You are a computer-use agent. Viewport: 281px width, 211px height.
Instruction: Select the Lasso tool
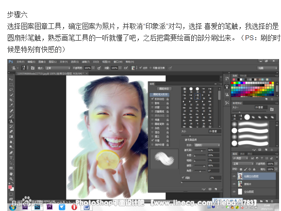(11, 90)
